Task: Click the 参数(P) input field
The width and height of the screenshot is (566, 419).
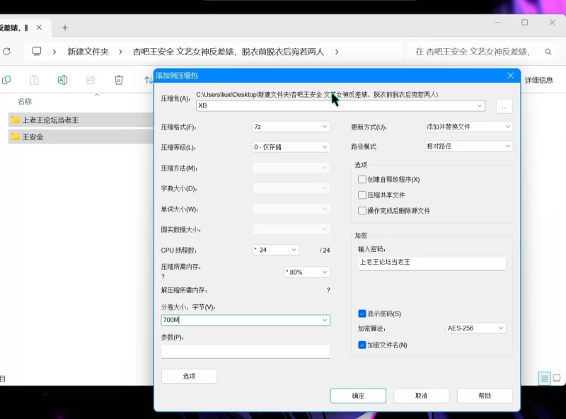Action: coord(246,352)
